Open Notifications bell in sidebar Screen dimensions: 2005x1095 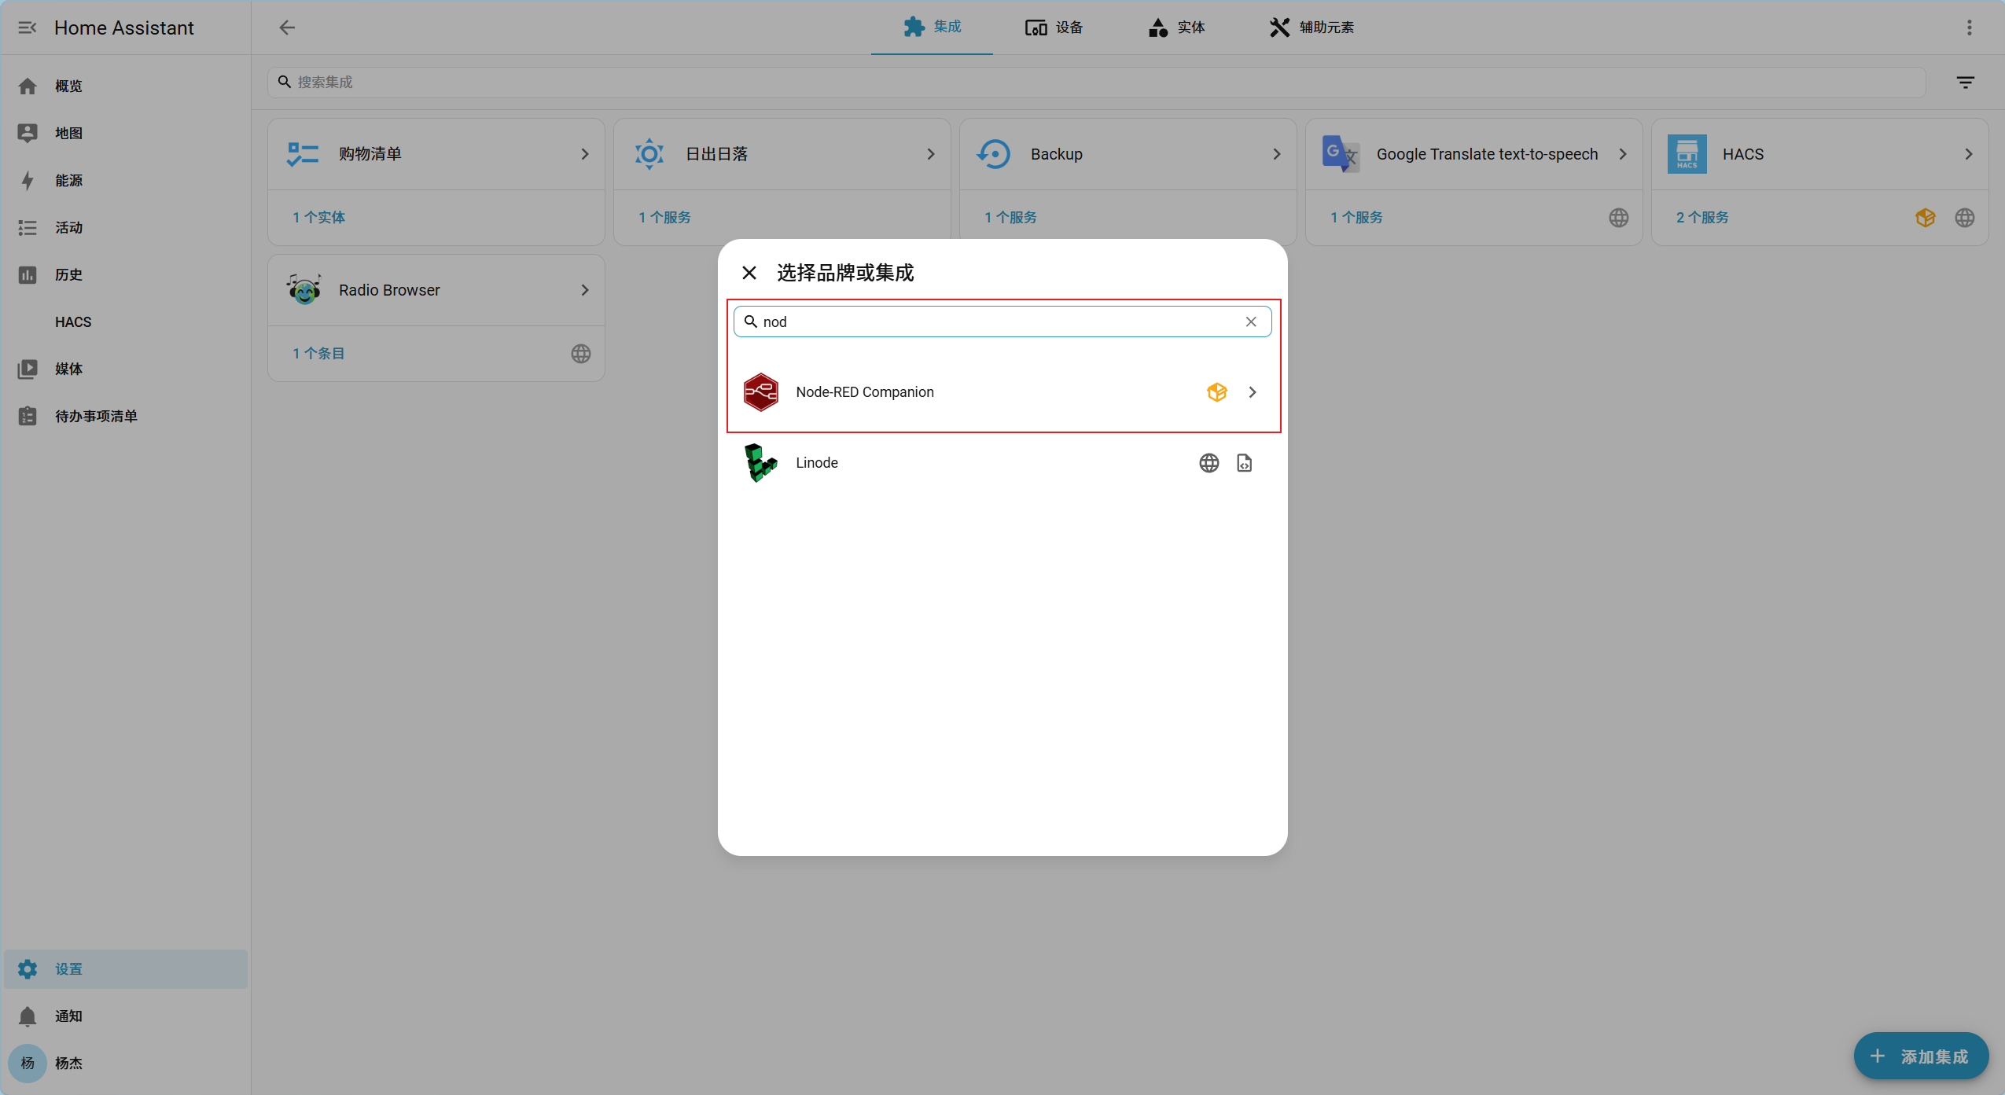(x=28, y=1016)
